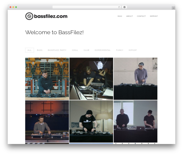The image size is (183, 155).
Task: Click the green maximize window button
Action: tap(16, 7)
